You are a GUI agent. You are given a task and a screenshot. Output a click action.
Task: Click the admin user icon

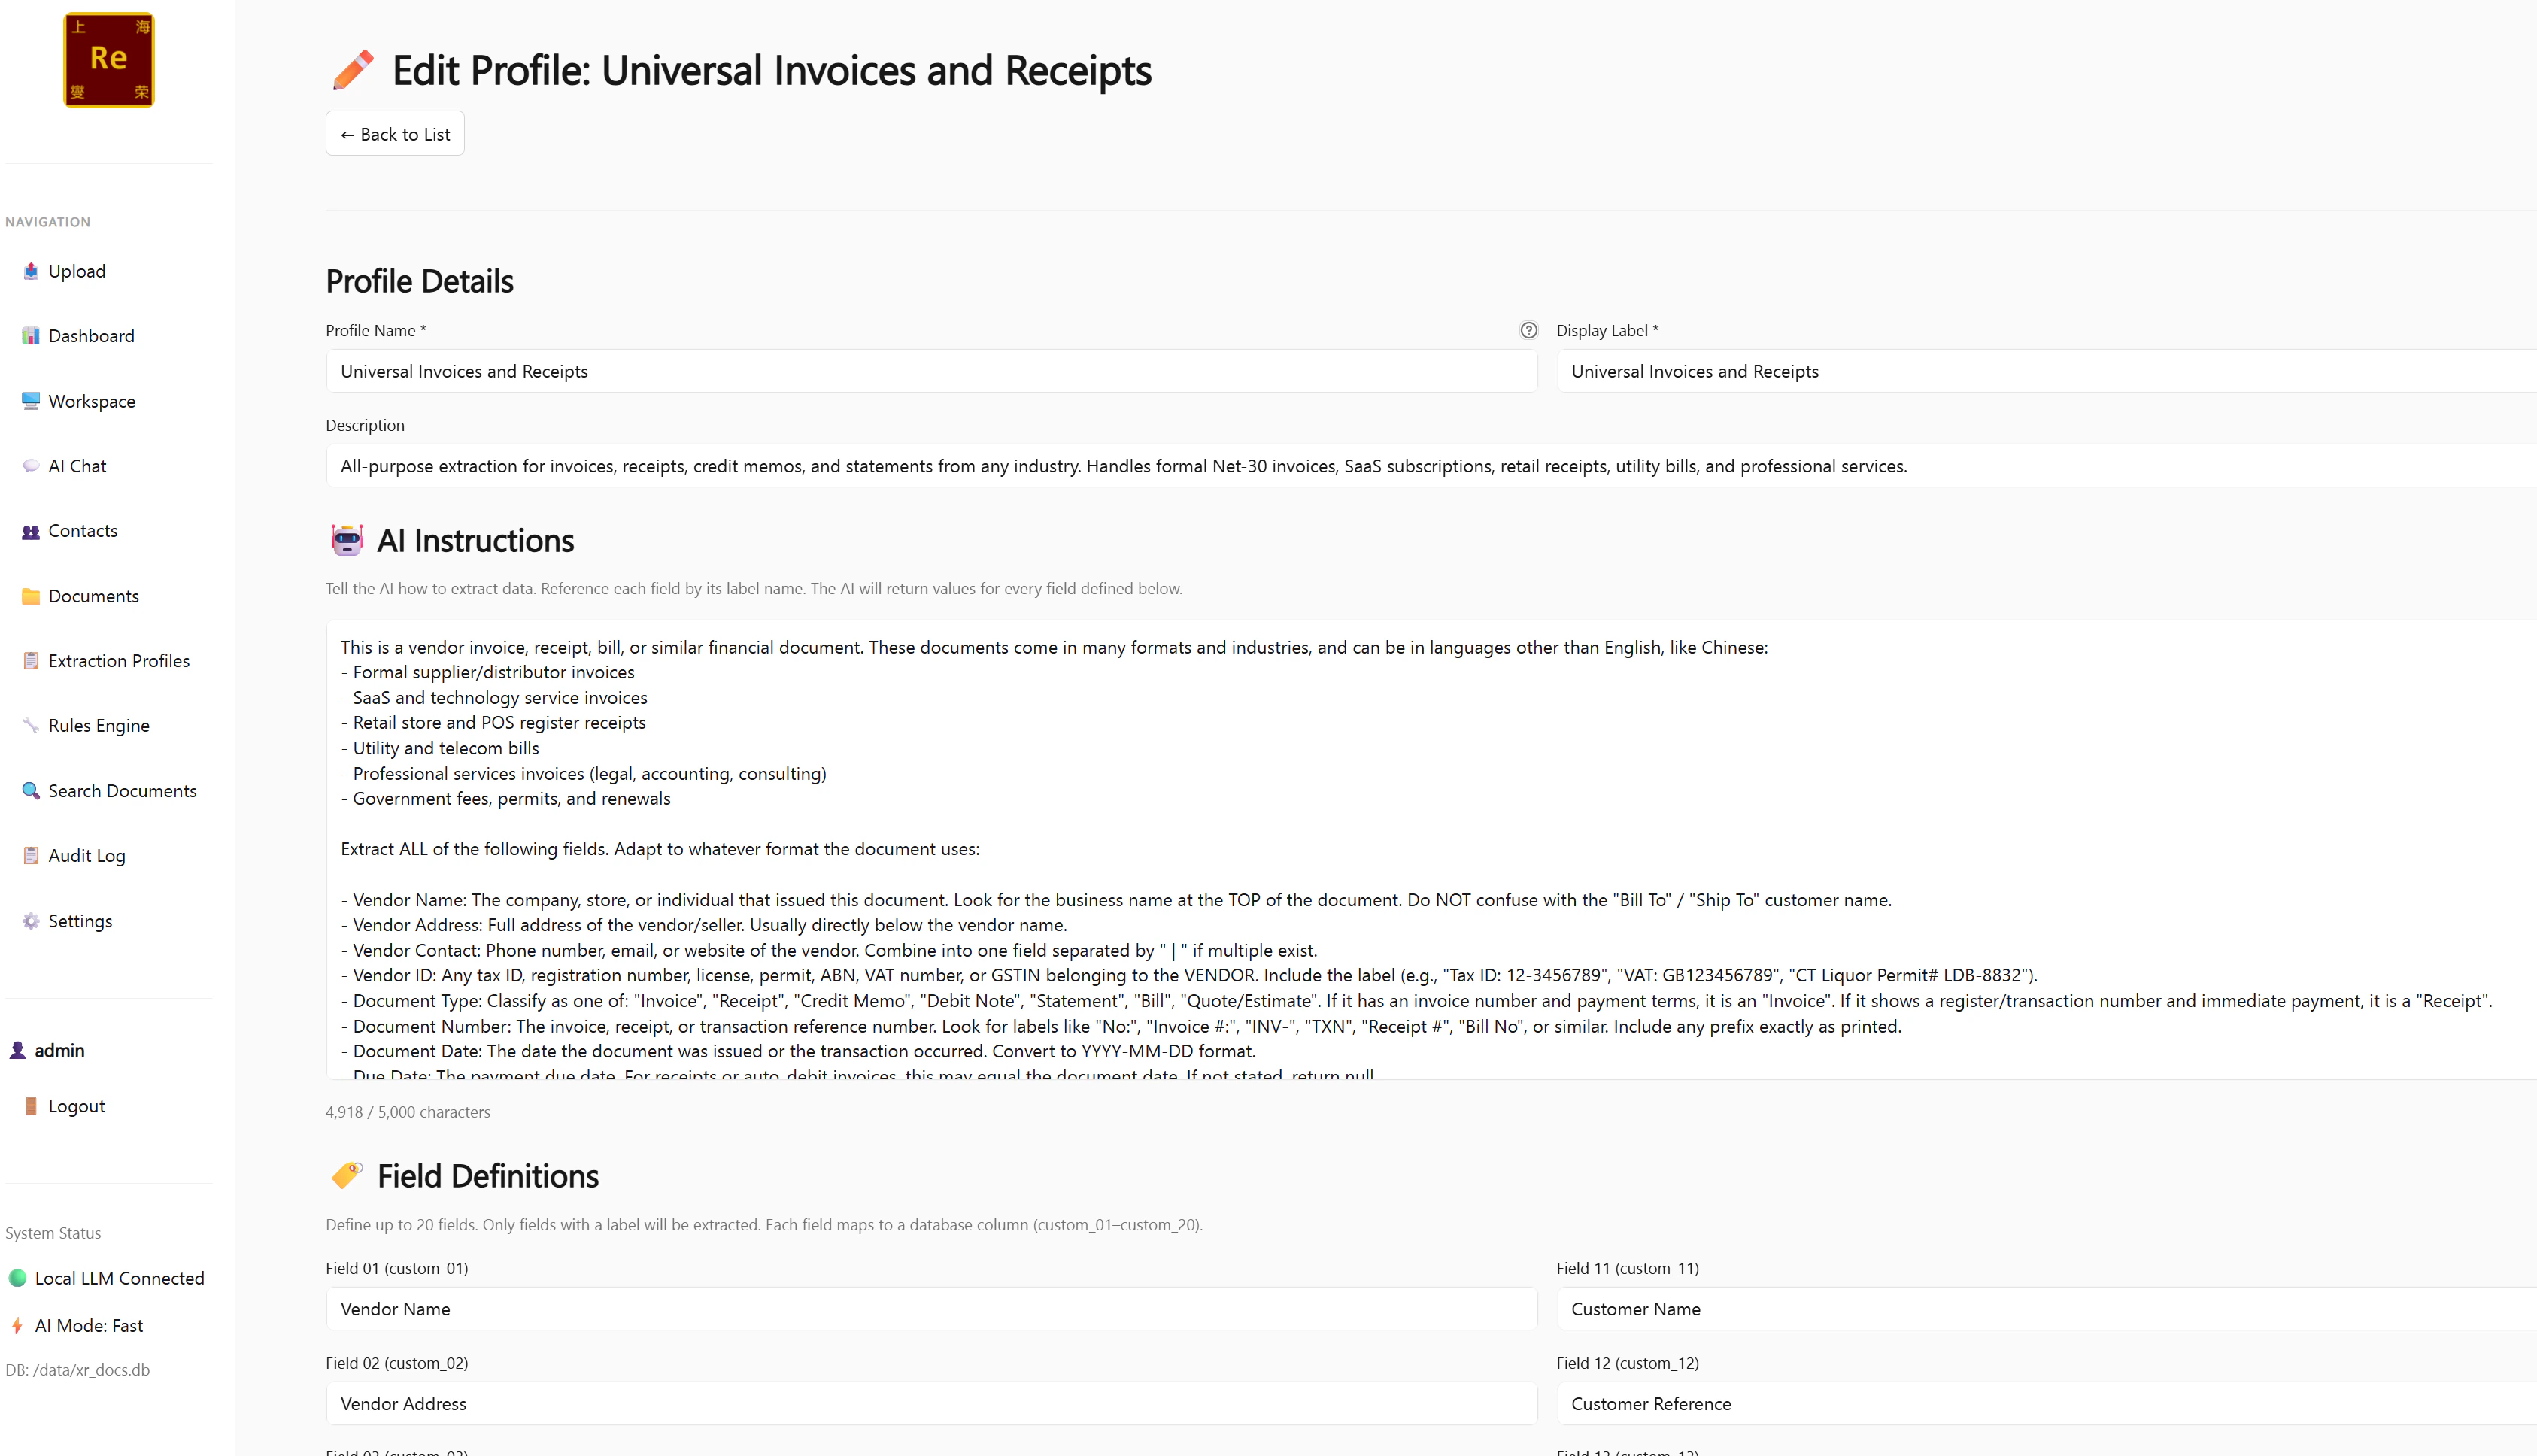[x=17, y=1050]
